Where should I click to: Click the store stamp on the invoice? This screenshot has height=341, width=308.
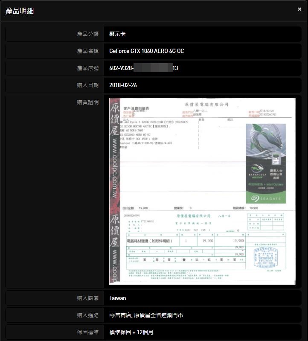click(265, 256)
